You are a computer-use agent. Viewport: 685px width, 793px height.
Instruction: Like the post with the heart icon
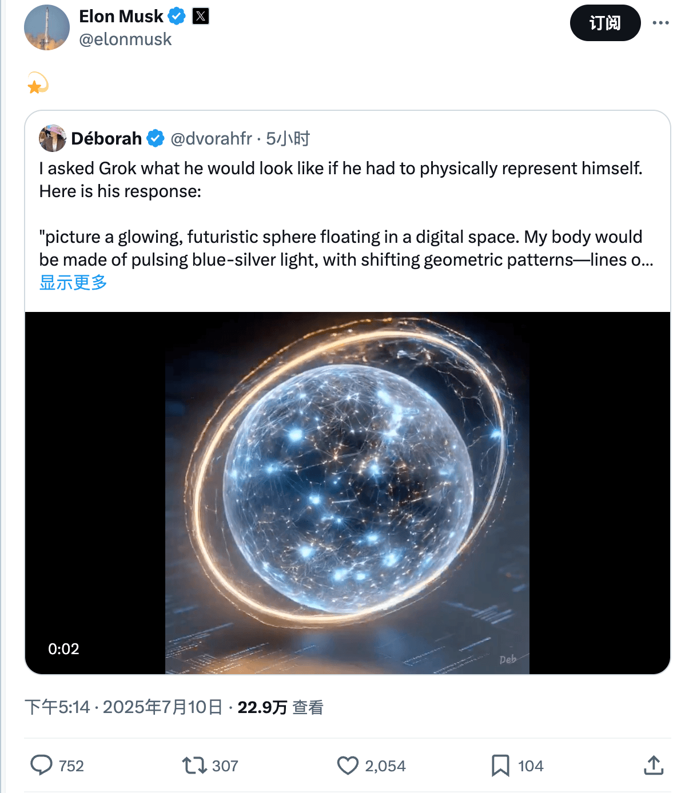(x=348, y=765)
